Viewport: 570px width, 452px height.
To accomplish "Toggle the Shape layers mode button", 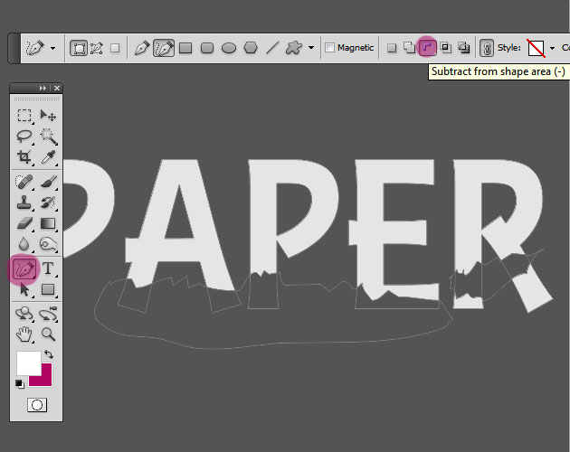I will click(x=79, y=47).
